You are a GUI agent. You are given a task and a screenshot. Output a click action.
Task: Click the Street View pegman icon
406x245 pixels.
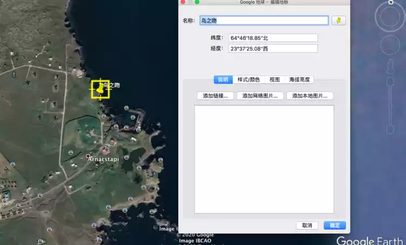coord(389,67)
